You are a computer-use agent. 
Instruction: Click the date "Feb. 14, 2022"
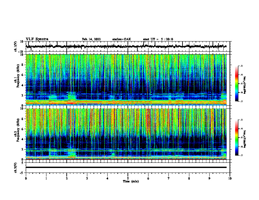91,39
